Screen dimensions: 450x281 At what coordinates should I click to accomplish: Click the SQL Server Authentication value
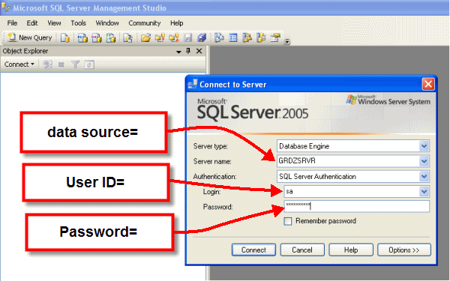[x=317, y=176]
